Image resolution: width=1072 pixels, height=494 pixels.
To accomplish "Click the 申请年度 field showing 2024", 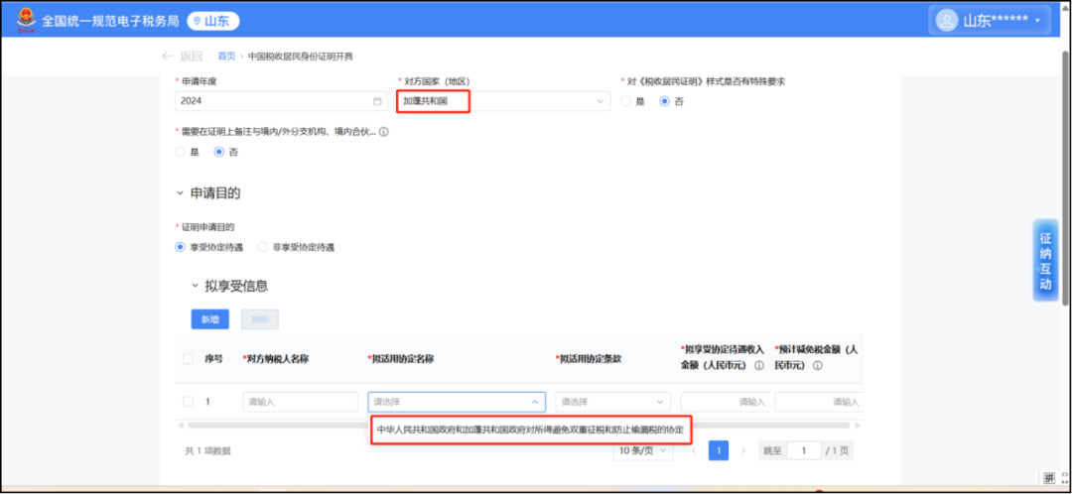I will (281, 101).
